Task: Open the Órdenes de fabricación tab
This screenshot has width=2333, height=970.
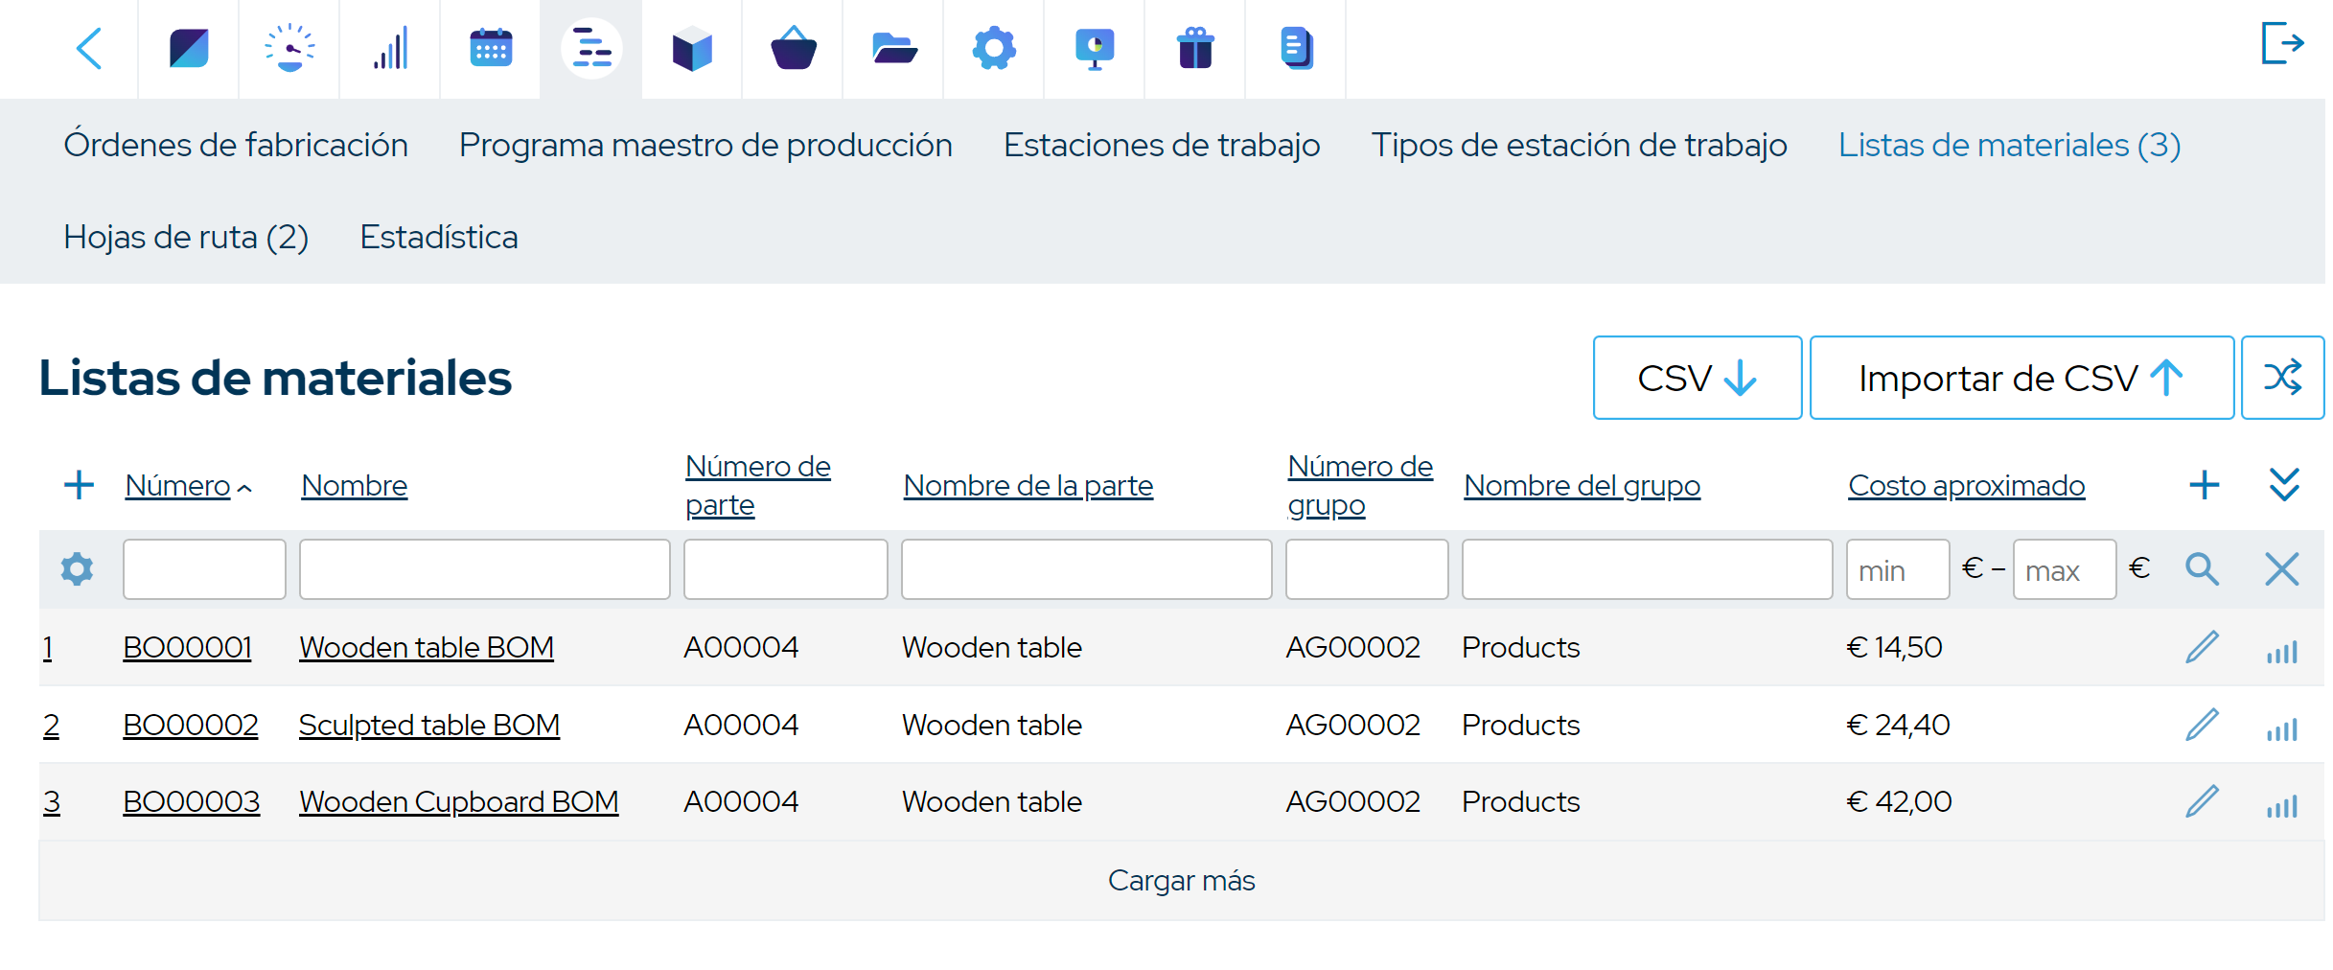Action: click(x=236, y=145)
